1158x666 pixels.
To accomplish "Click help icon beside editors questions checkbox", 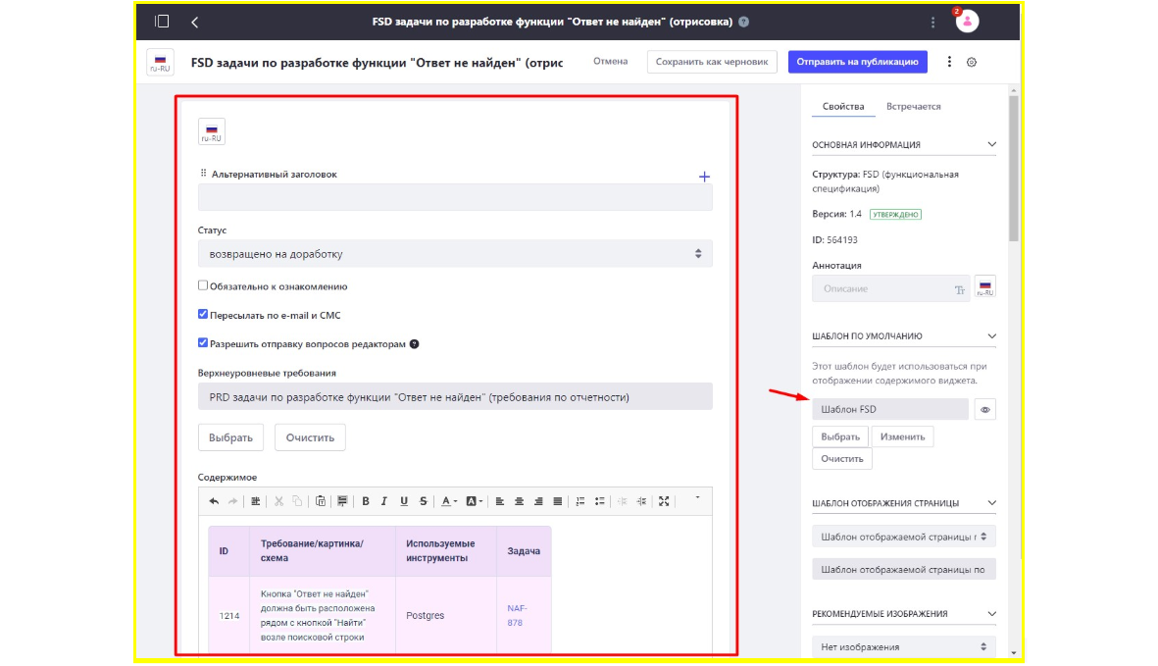I will 415,344.
